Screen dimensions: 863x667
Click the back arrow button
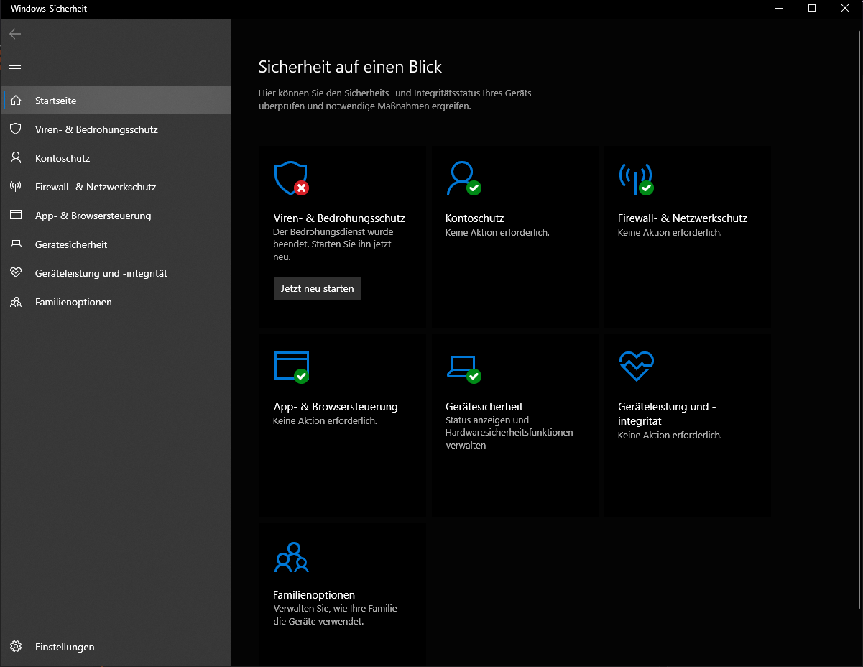tap(15, 34)
